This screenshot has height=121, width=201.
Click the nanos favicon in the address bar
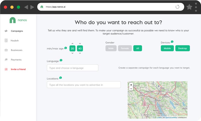click(42, 7)
